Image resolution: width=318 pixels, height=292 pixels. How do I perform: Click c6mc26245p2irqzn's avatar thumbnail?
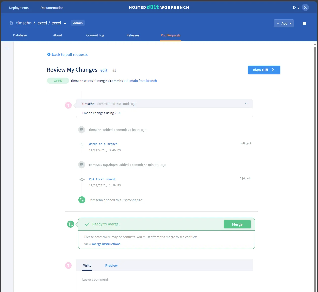click(x=82, y=165)
